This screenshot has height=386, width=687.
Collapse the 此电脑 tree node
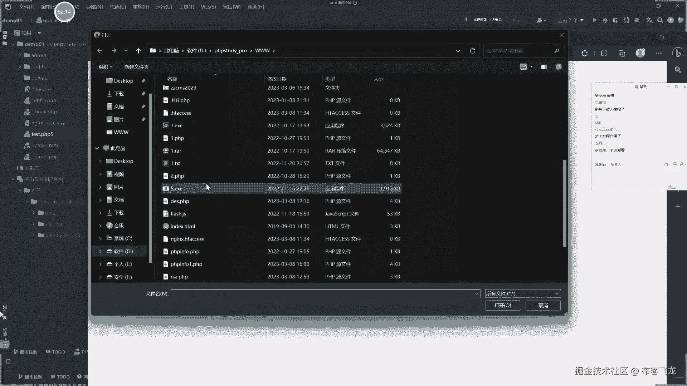[97, 148]
